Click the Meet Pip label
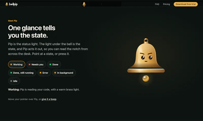203x121 pixels. pyautogui.click(x=12, y=21)
